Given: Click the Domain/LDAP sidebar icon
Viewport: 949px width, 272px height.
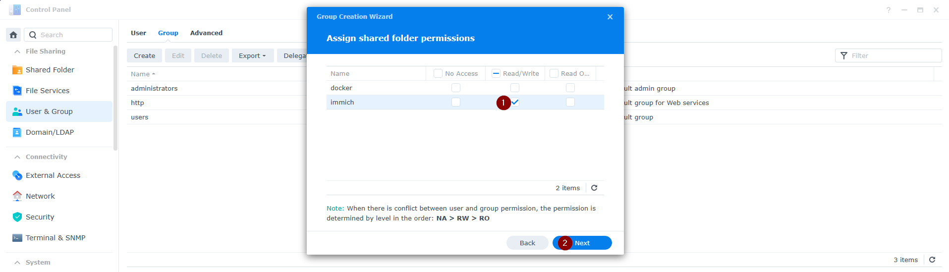Looking at the screenshot, I should click(17, 132).
